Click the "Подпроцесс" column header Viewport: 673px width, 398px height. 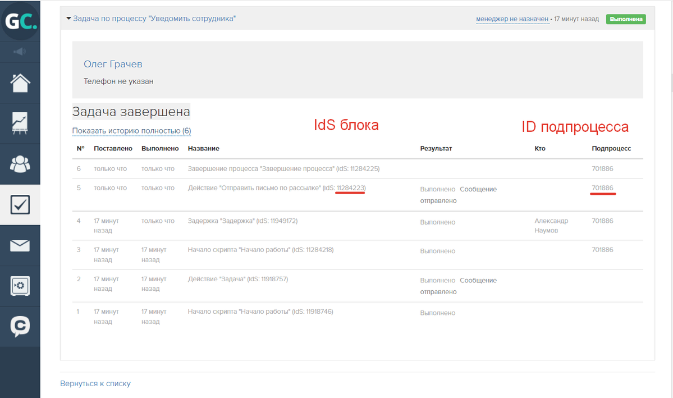[x=611, y=148]
